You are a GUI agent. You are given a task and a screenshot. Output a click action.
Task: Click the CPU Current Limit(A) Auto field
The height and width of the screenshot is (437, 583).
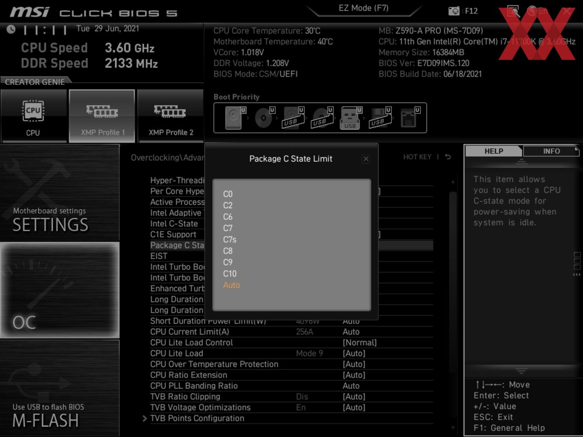pyautogui.click(x=351, y=332)
